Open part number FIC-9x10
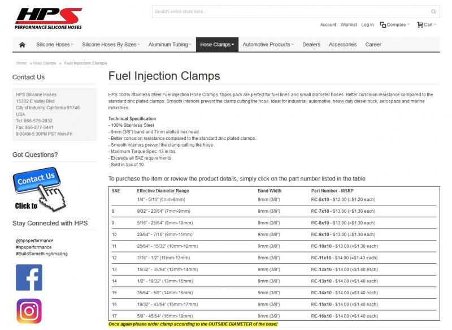This screenshot has width=452, height=330. tap(320, 234)
